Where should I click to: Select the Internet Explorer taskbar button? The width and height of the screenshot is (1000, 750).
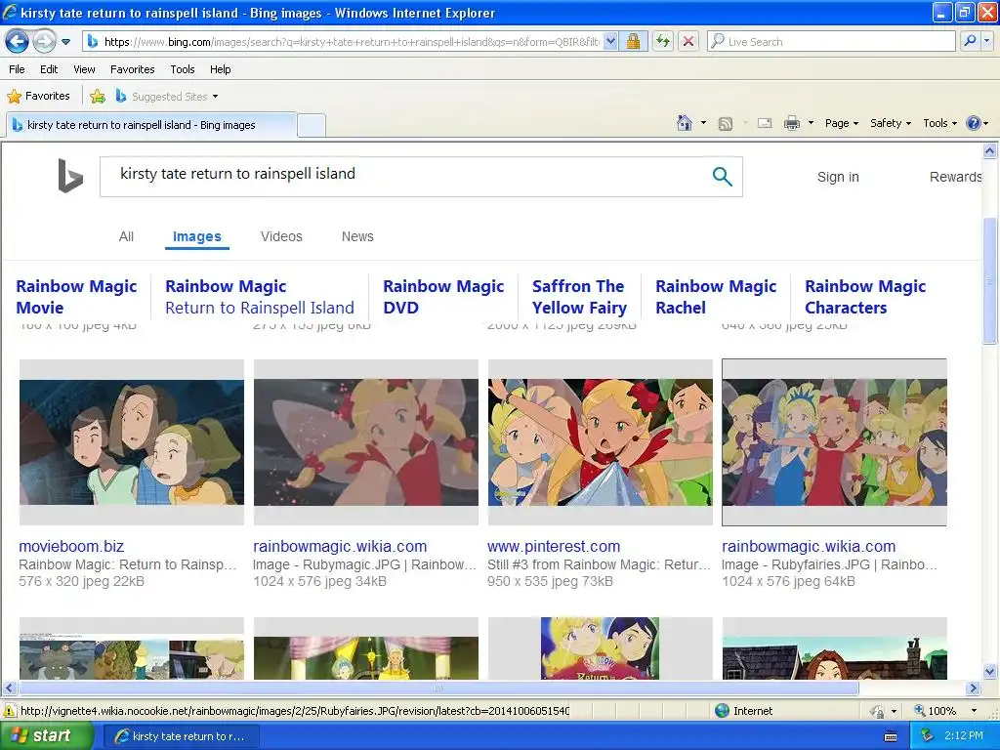coord(181,736)
